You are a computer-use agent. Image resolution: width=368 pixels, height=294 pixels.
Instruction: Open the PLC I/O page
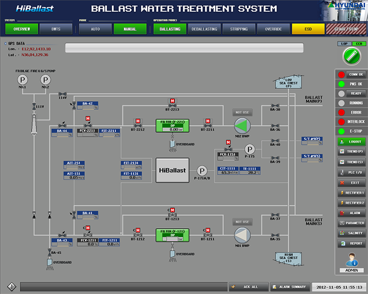point(352,173)
